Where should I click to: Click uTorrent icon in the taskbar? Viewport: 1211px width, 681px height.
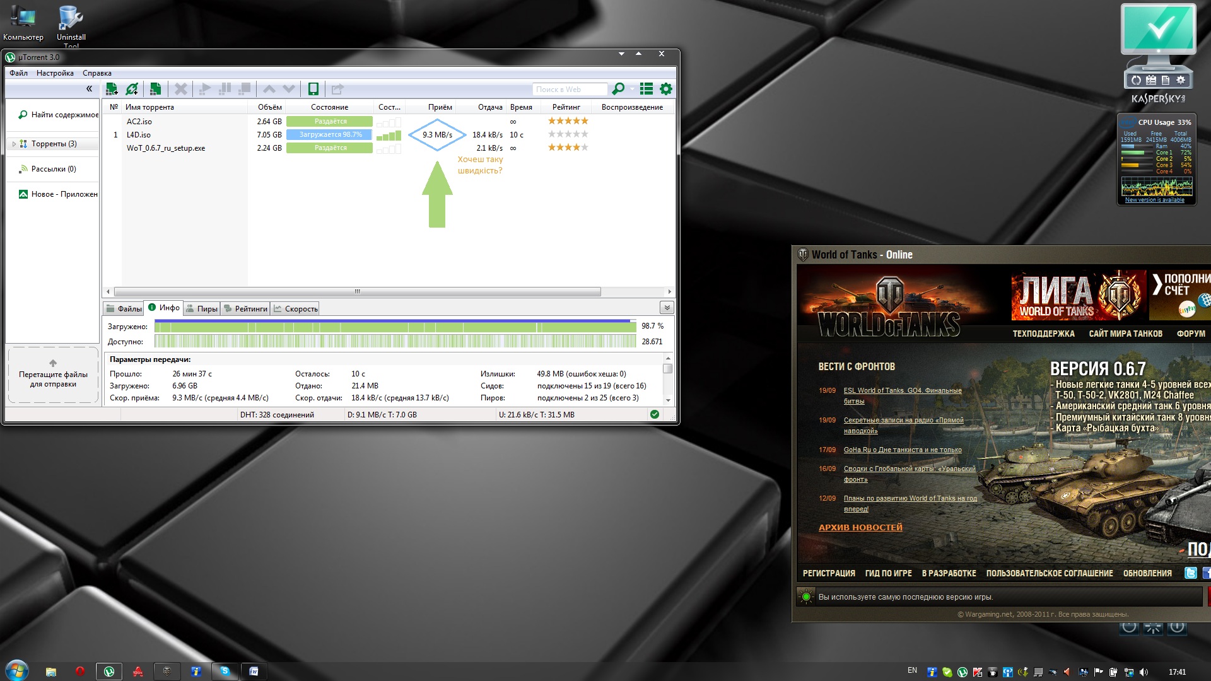[x=109, y=672]
